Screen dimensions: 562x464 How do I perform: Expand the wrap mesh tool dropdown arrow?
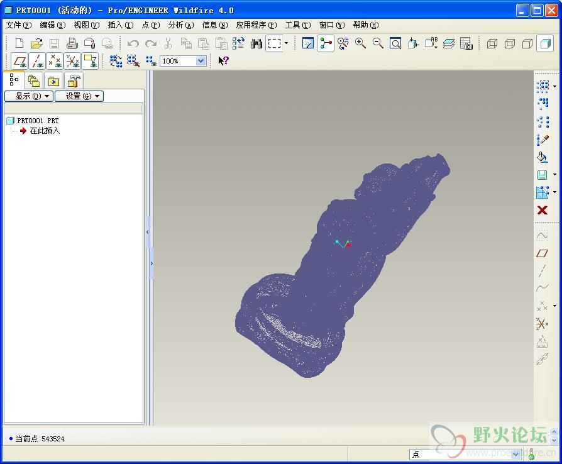click(554, 192)
